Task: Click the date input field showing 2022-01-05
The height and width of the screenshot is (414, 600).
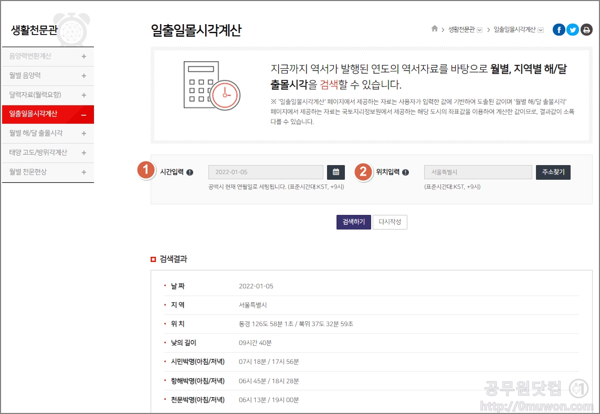Action: tap(265, 172)
